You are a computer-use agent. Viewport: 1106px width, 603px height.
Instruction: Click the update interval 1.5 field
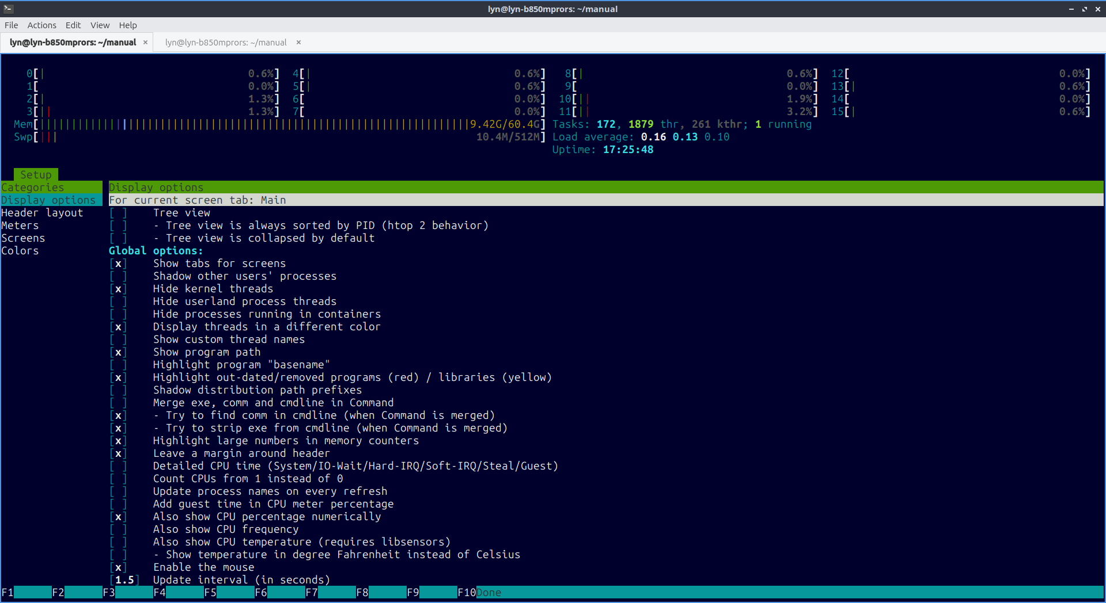(x=124, y=580)
